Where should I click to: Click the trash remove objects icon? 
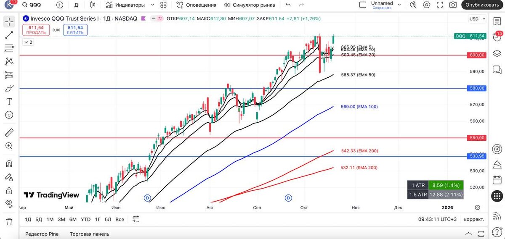(x=9, y=221)
